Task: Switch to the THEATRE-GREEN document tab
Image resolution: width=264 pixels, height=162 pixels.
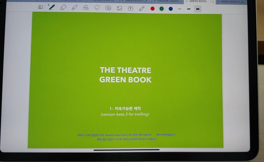Action: point(167,1)
